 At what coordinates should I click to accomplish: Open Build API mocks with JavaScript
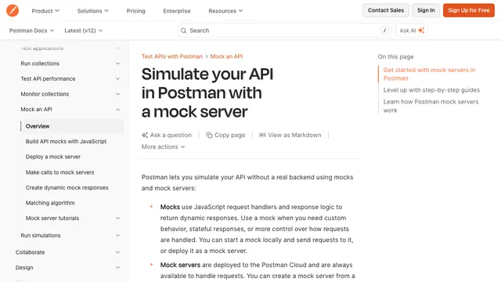[66, 141]
